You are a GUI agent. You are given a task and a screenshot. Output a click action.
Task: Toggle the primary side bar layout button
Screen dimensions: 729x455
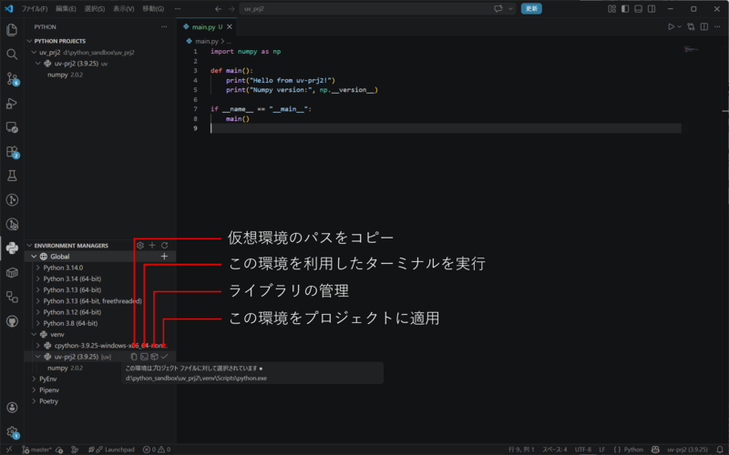(625, 9)
